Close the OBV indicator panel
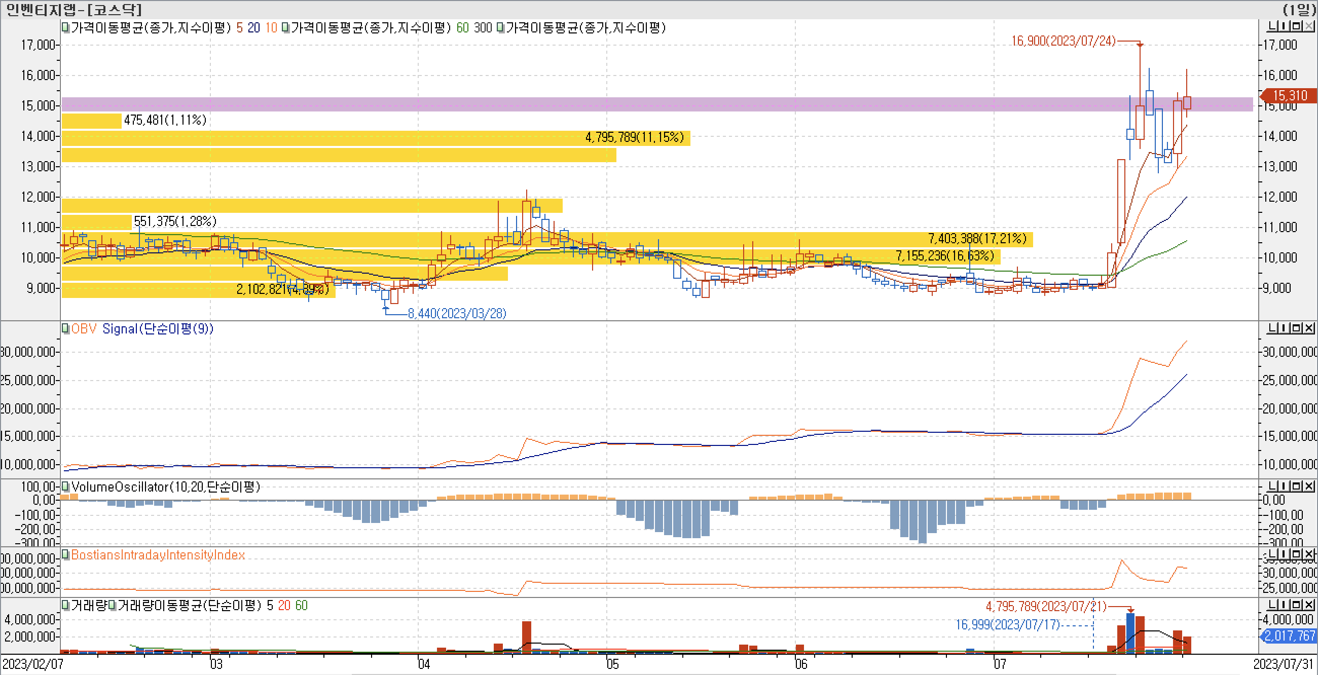 [x=1309, y=328]
